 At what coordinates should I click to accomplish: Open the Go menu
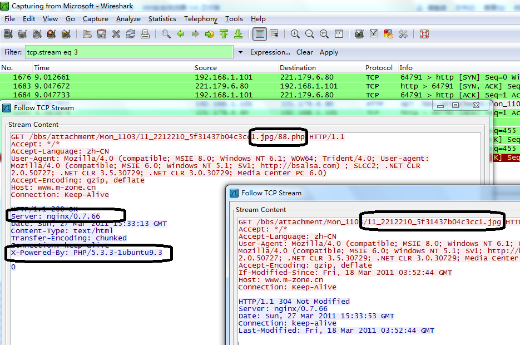click(70, 19)
